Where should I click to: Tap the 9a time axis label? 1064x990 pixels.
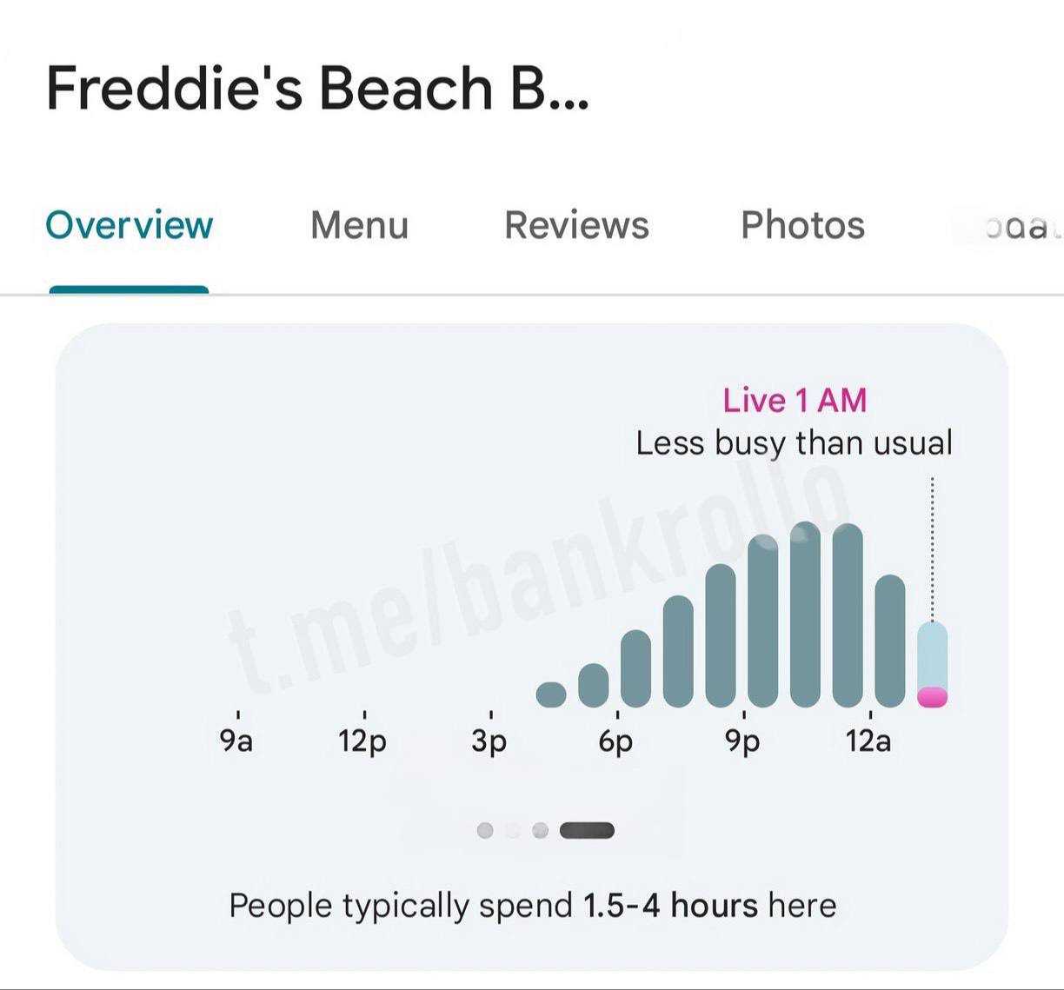pos(236,741)
